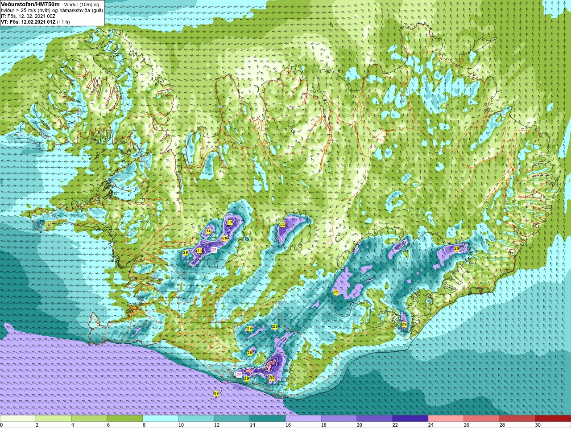Click the yellow 30 gust label
The height and width of the screenshot is (428, 571).
272,378
